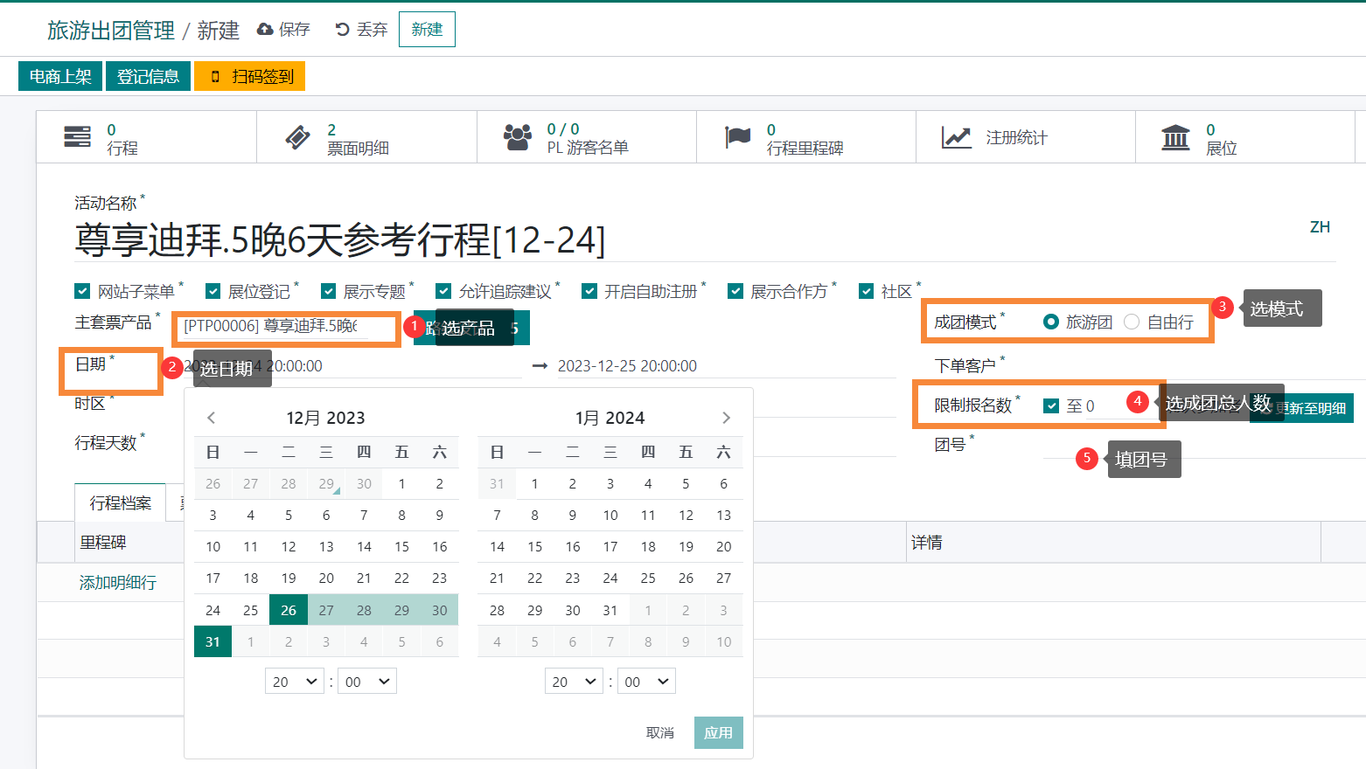Select January 25 in the 2024 calendar

pyautogui.click(x=648, y=578)
